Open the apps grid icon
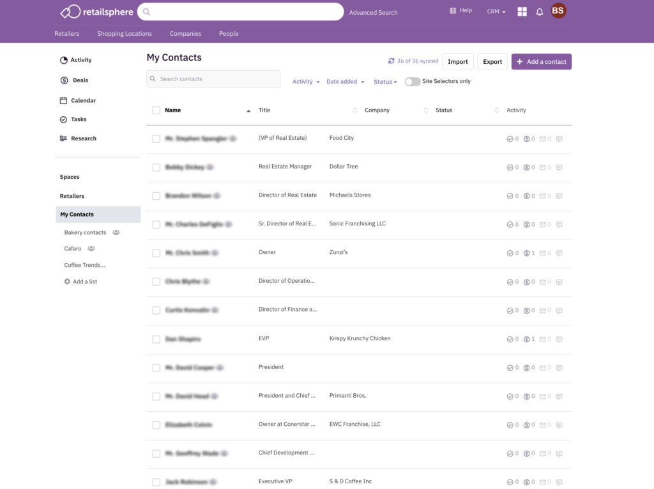Screen dimensions: 654x489 coord(522,11)
